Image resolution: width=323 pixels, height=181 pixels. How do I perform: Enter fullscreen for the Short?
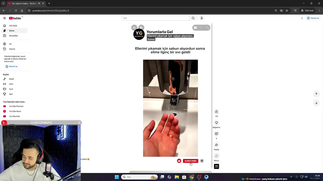coord(207,28)
